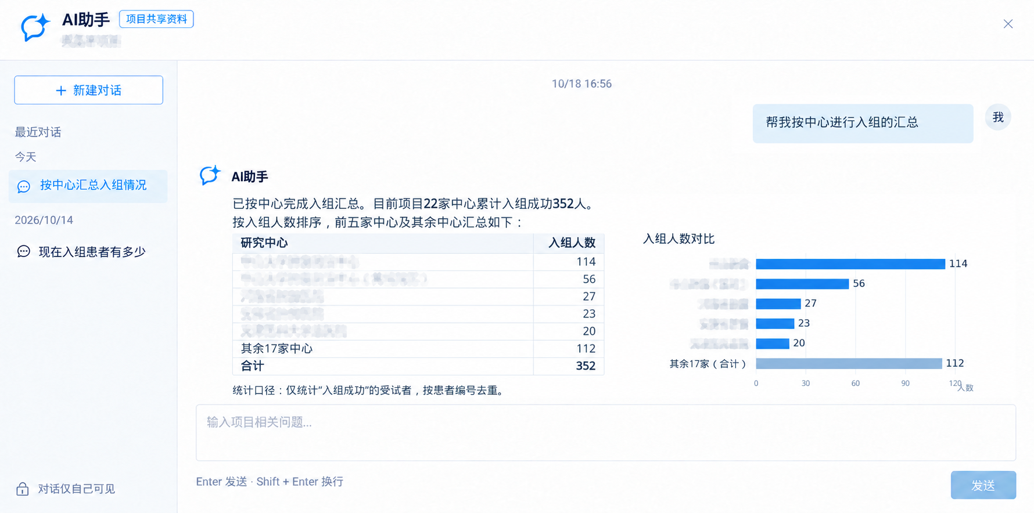Click the 统计口径 footnote text

coord(370,391)
